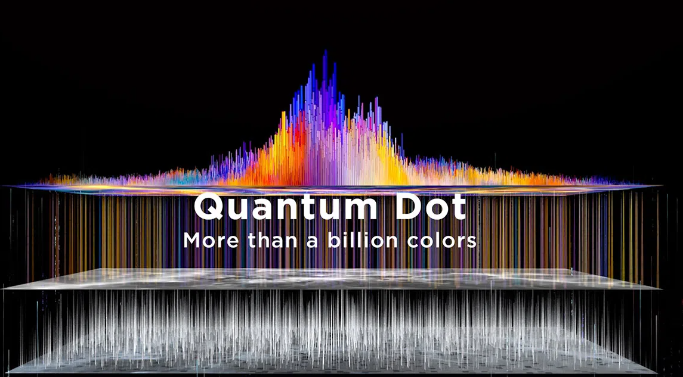Click the "Quantum Dot" headline text
The width and height of the screenshot is (683, 377).
point(330,207)
